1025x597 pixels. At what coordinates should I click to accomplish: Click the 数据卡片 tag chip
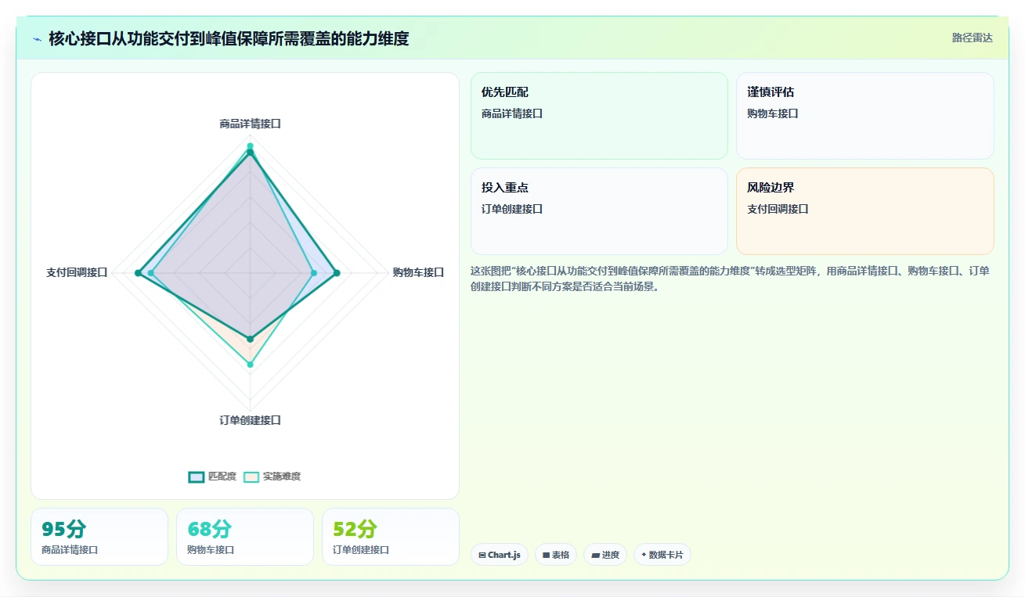[x=662, y=555]
